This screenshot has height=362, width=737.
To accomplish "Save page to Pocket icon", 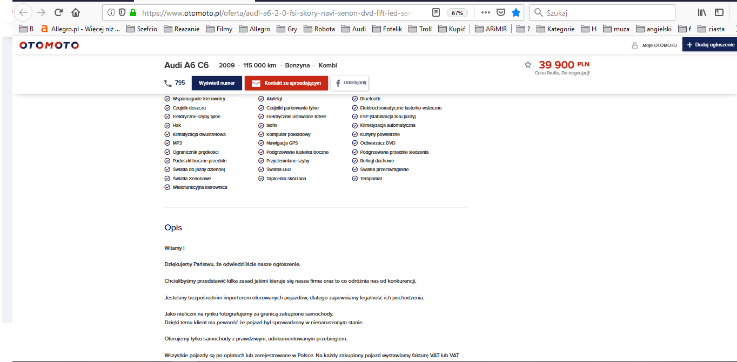I will coord(501,12).
